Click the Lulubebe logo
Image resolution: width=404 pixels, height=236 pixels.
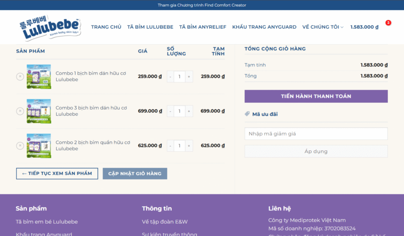50,27
